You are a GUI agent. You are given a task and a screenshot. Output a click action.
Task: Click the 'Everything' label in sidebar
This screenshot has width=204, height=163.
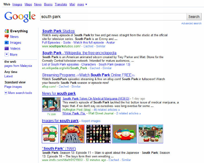point(19,31)
